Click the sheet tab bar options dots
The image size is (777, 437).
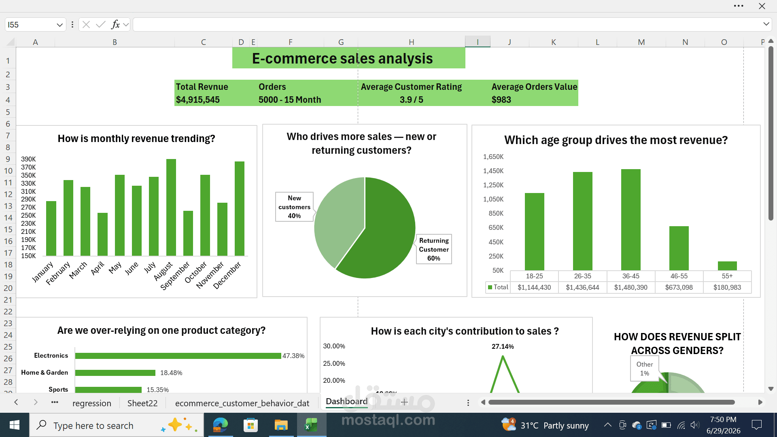pyautogui.click(x=468, y=403)
